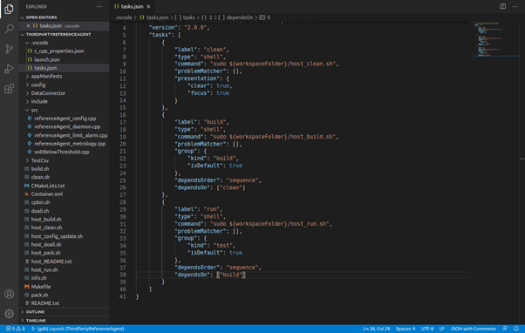Open referenceAgent_config.cpp
The width and height of the screenshot is (525, 333).
65,119
